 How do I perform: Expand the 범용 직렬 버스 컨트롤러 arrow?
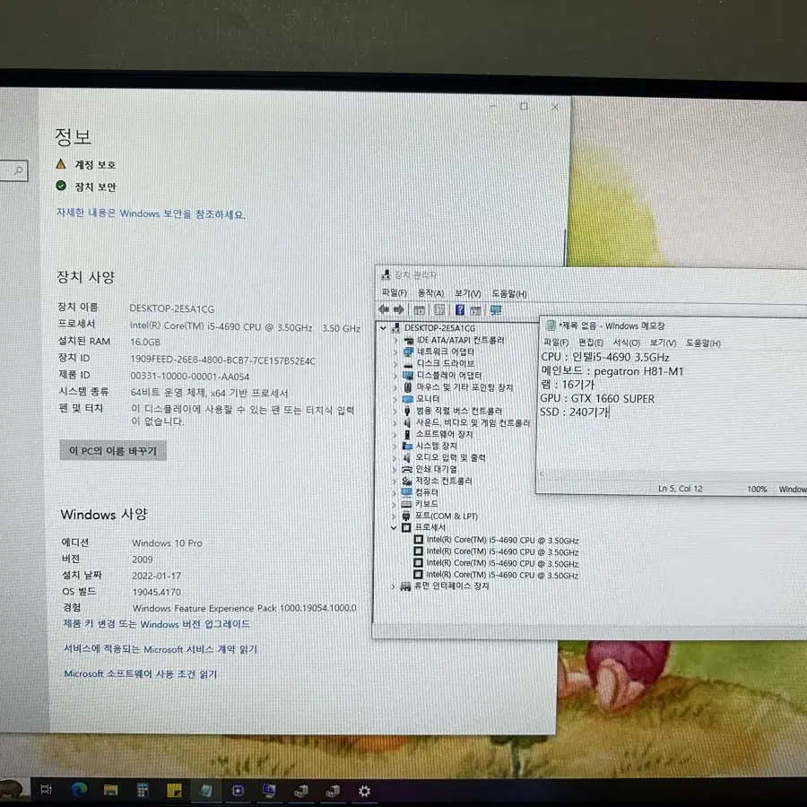(x=395, y=411)
